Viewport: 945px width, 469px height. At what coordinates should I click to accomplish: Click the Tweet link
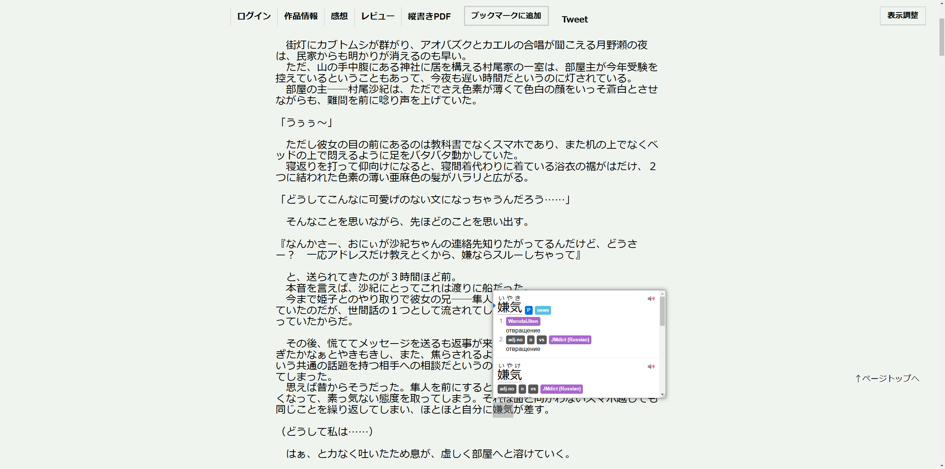click(x=574, y=20)
